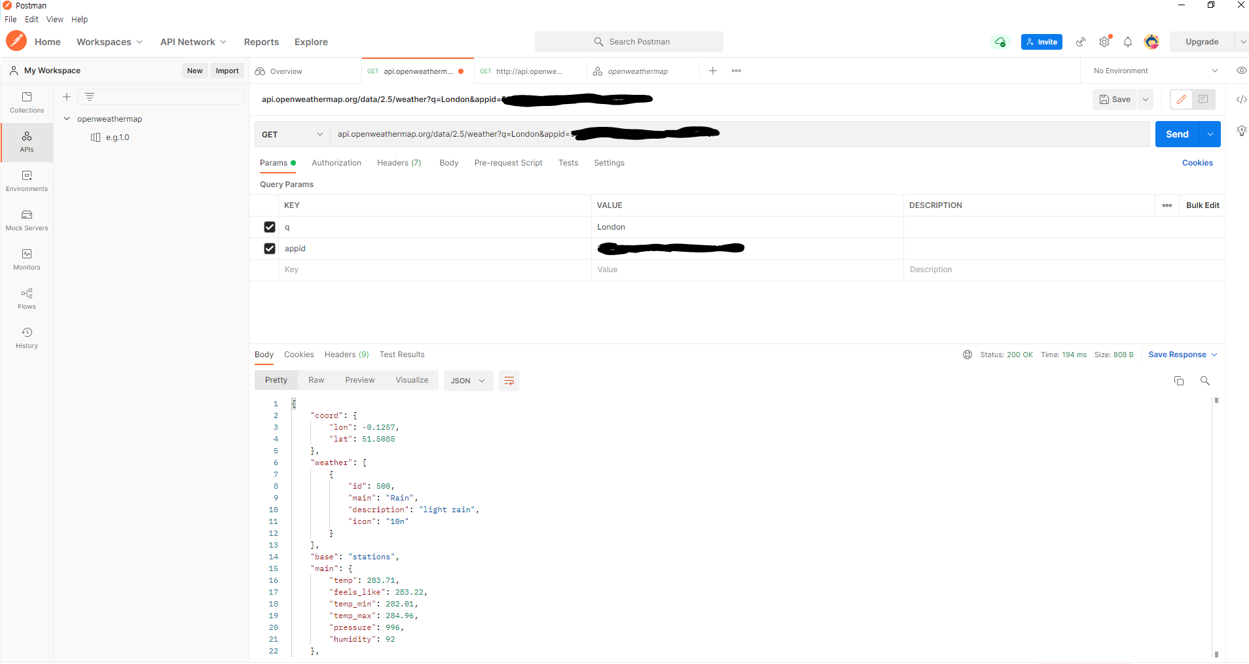
Task: Copy the response body with copy icon
Action: tap(1179, 381)
